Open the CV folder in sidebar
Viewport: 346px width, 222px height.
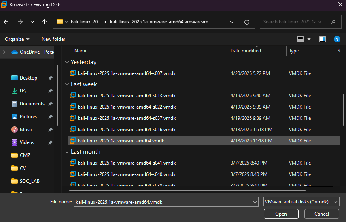tap(23, 168)
